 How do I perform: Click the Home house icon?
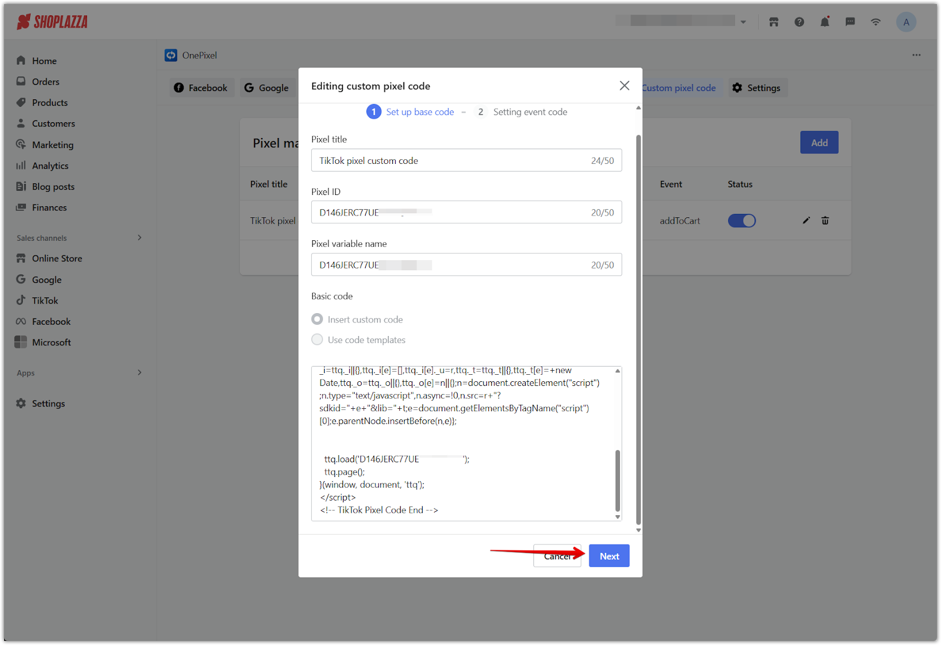pyautogui.click(x=21, y=60)
